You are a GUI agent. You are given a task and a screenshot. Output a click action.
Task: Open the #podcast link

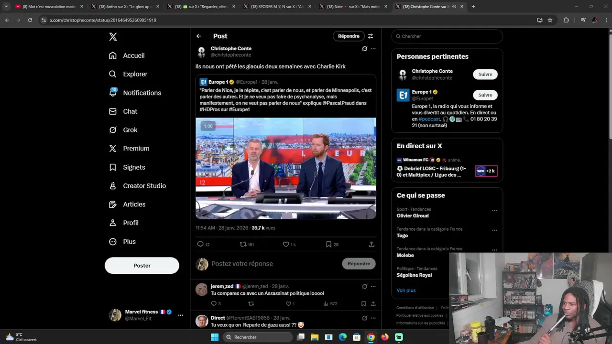tap(429, 119)
